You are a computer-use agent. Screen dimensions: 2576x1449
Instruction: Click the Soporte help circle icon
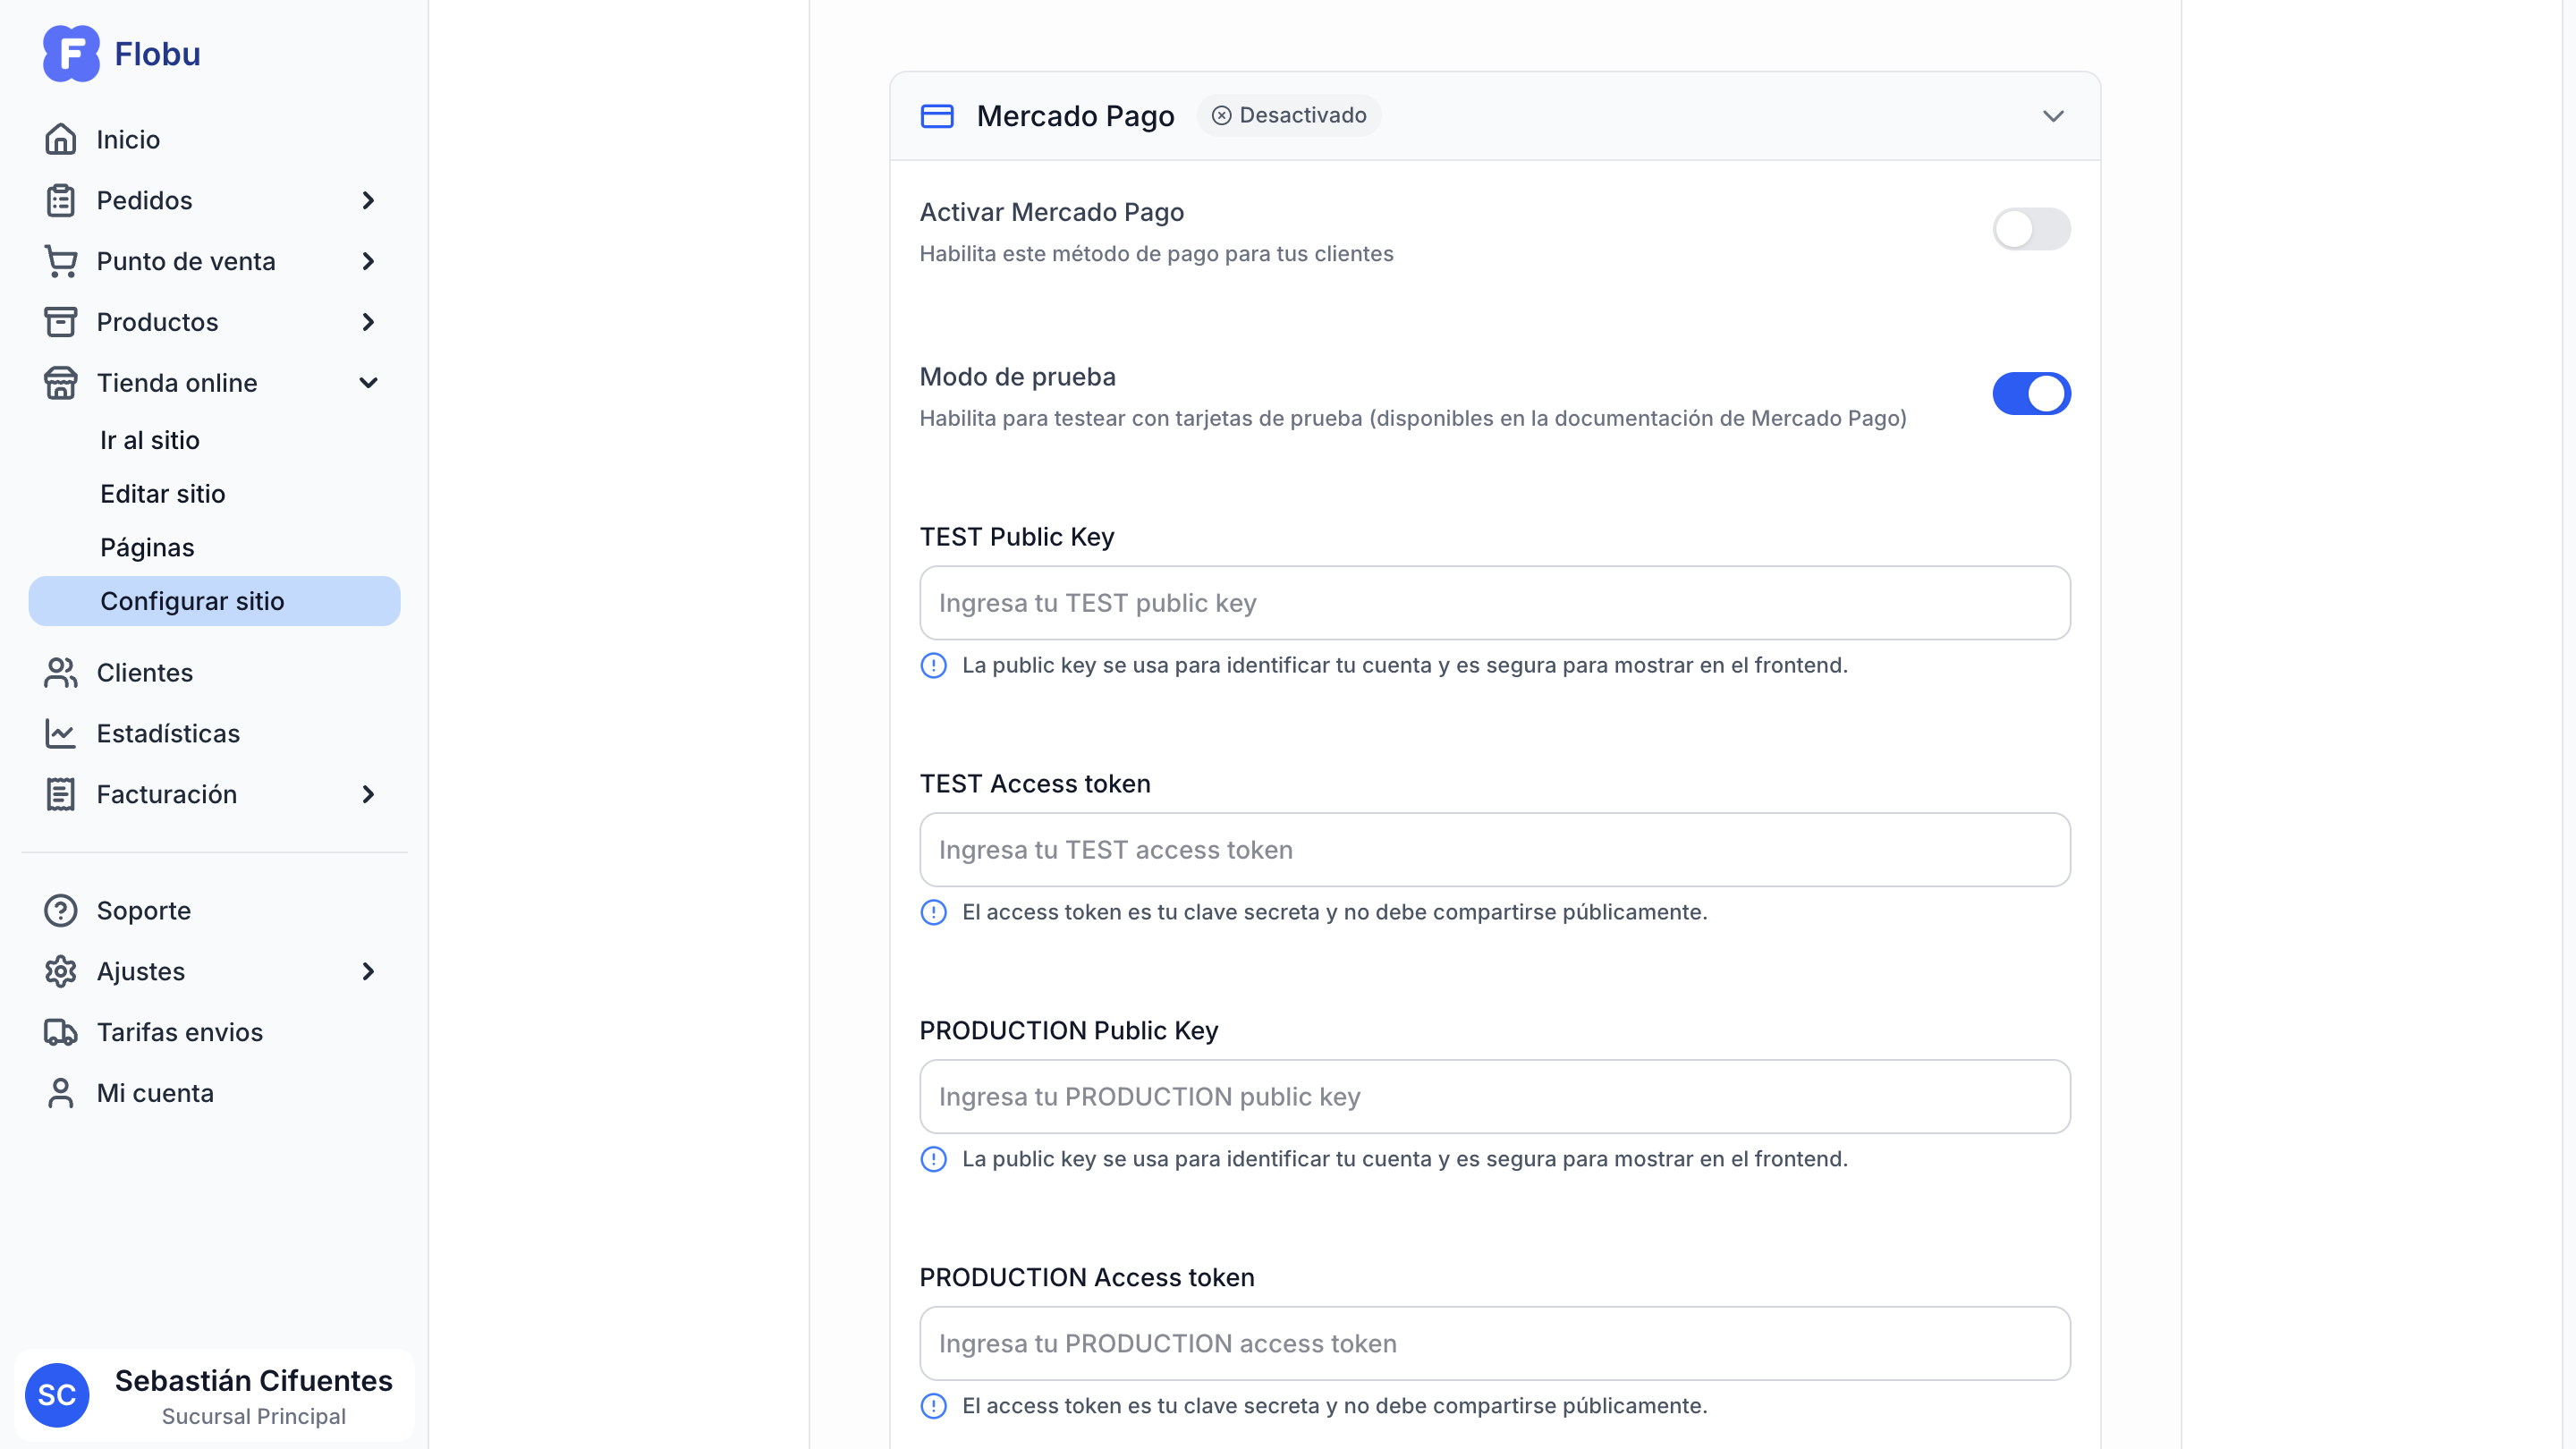60,911
